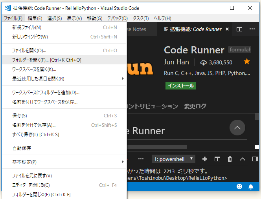This screenshot has height=199, width=261.
Task: Click the Code Runner extension title
Action: pos(194,50)
